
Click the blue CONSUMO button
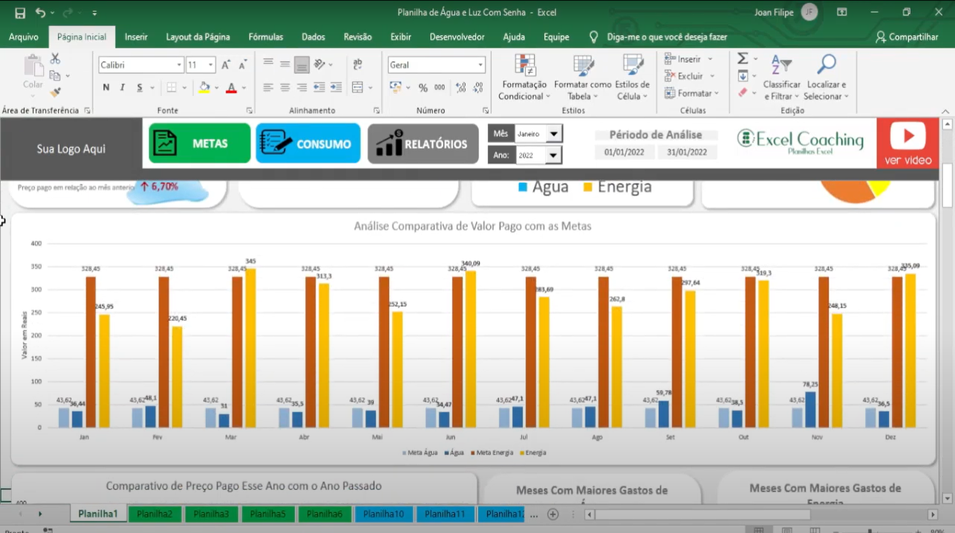tap(308, 144)
